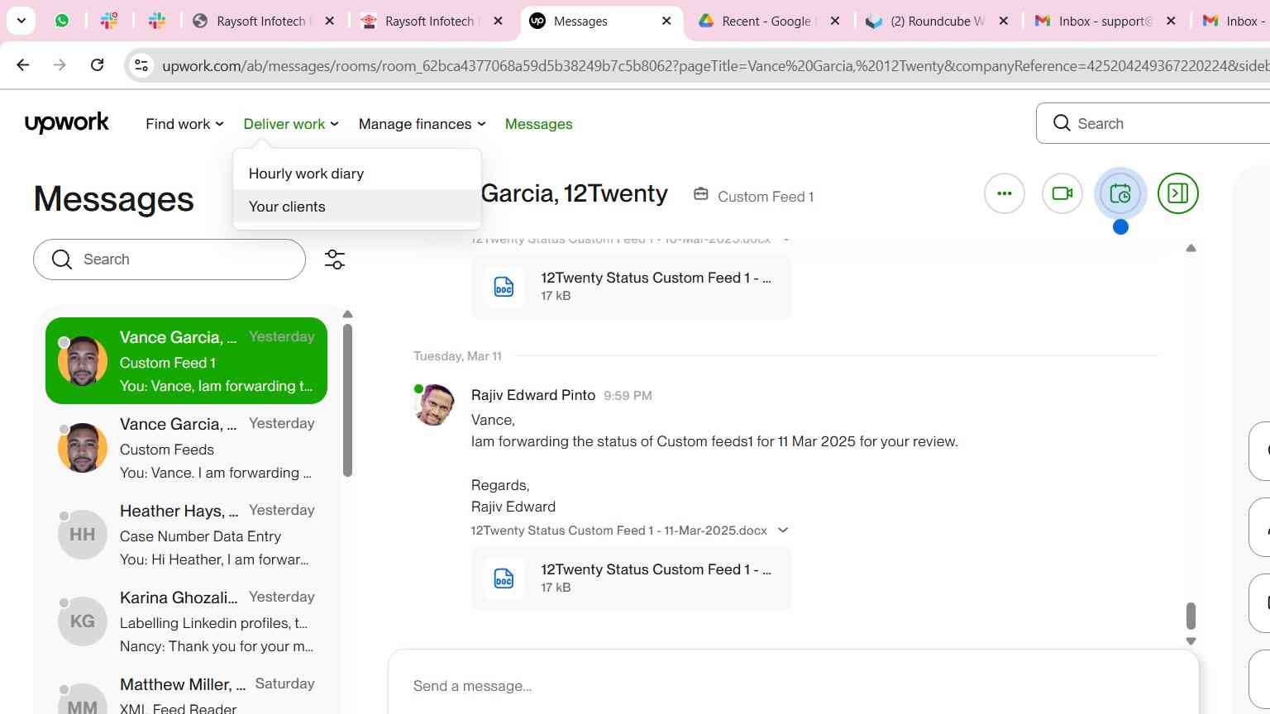Open the Messages navigation link
1270x714 pixels.
[x=539, y=124]
